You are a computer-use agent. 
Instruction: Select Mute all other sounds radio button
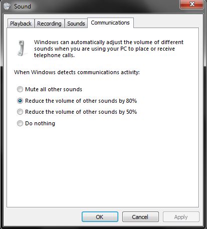click(20, 89)
